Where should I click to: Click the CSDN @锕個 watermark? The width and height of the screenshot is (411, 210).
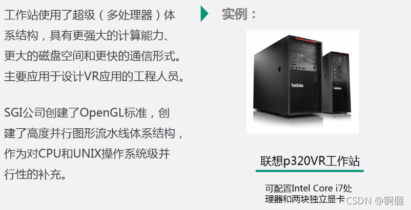375,201
